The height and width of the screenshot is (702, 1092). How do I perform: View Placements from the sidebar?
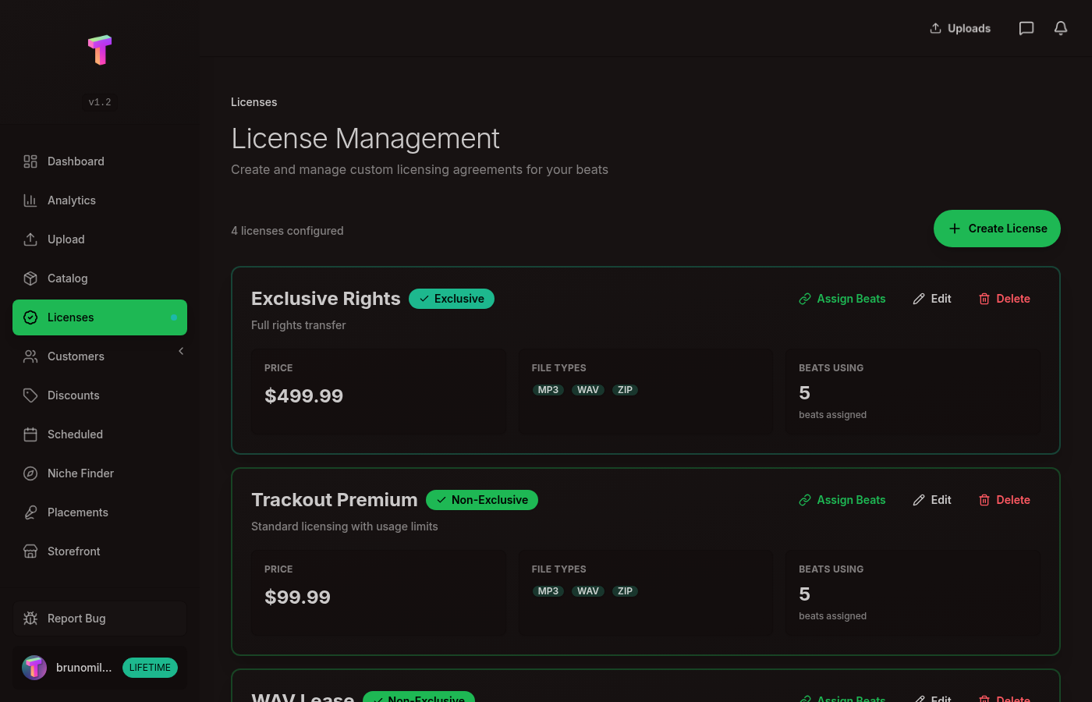click(77, 512)
